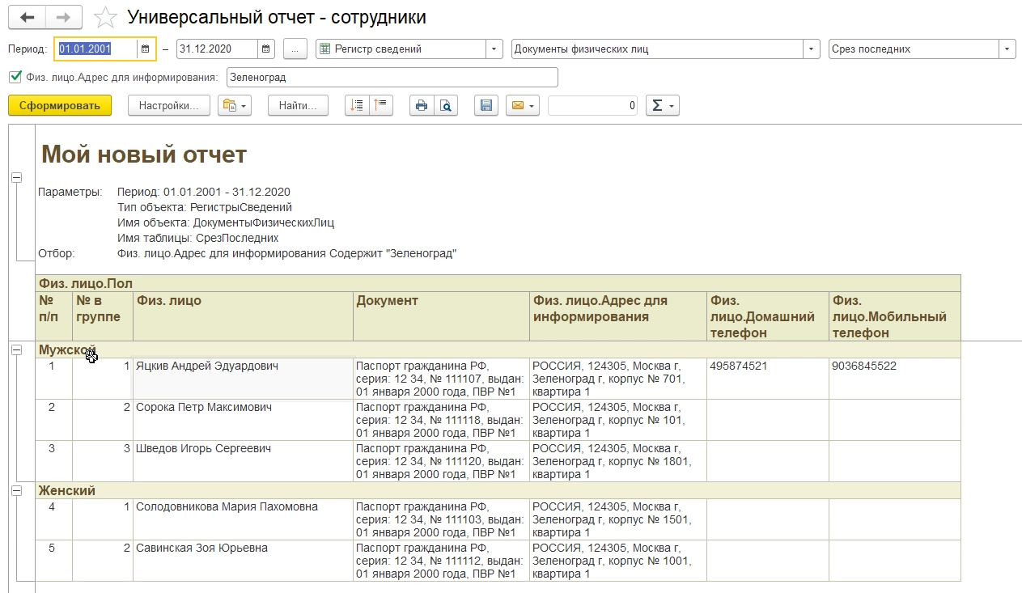Image resolution: width=1022 pixels, height=593 pixels.
Task: Collapse the Мужской group
Action: (16, 349)
